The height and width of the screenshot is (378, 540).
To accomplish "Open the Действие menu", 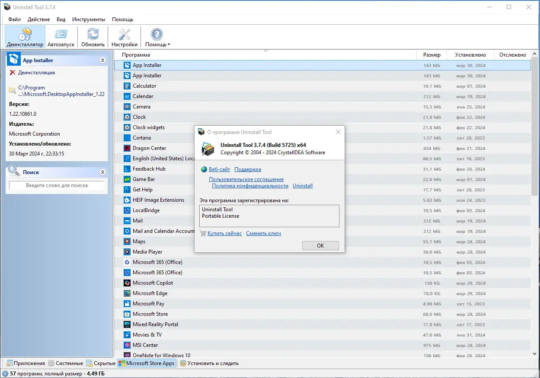I will [x=38, y=19].
